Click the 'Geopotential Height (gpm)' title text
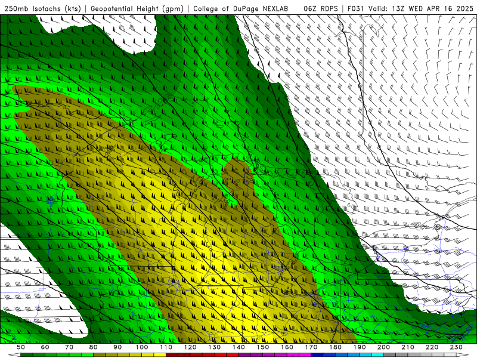477x358 pixels. (137, 9)
